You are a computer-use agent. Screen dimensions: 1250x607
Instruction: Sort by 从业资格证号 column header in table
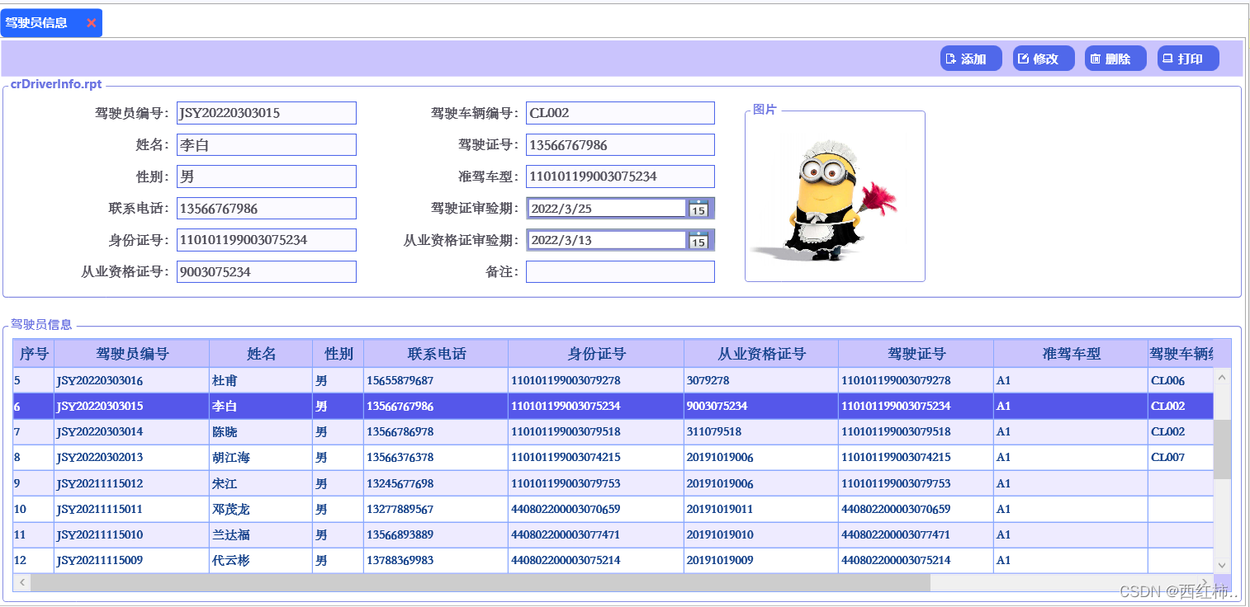click(761, 354)
